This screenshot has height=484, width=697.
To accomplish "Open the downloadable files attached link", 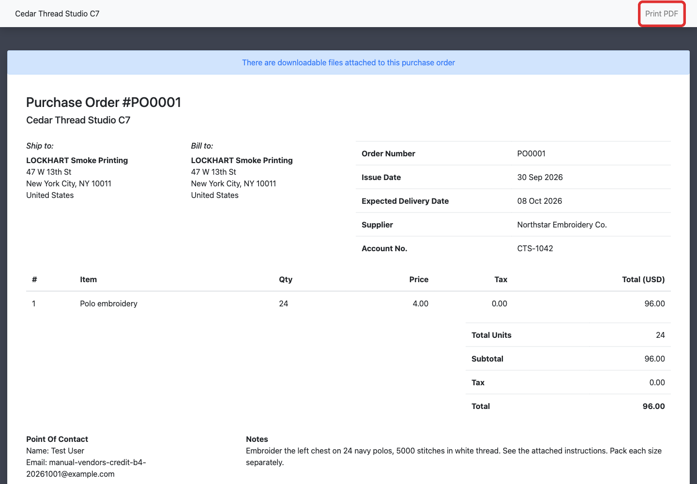I will [348, 62].
